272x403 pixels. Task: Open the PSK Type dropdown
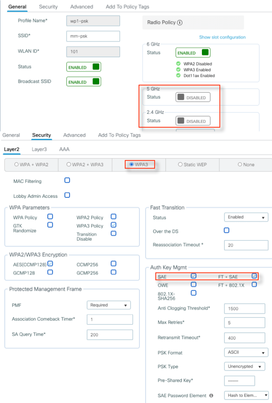point(244,366)
